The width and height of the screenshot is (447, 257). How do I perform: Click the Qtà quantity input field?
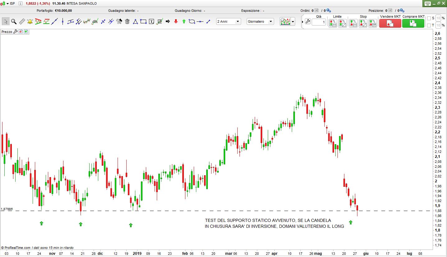319,22
